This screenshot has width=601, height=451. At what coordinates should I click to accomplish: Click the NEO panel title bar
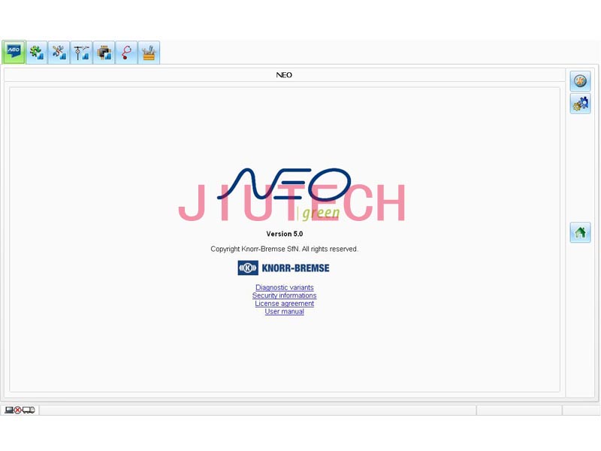point(285,75)
